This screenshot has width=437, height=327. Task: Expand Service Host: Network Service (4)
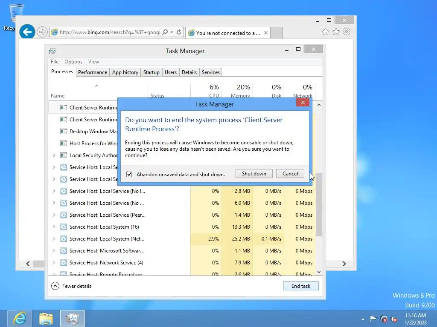coord(54,263)
